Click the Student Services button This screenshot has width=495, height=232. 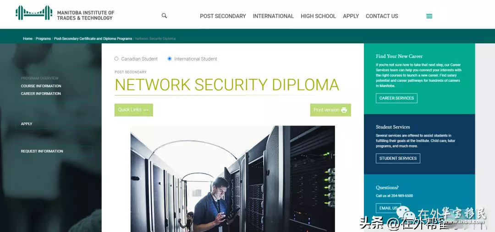click(398, 158)
